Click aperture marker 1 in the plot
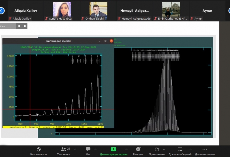230x157 pixels. click(x=72, y=61)
